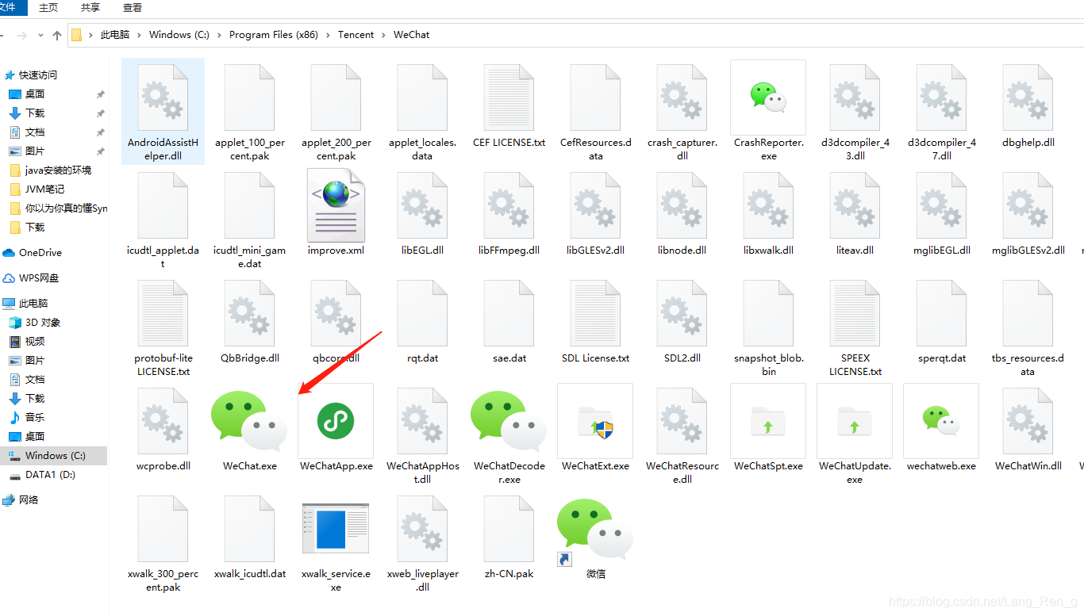1084x616 pixels.
Task: Open 网络 in navigation pane
Action: pyautogui.click(x=29, y=500)
